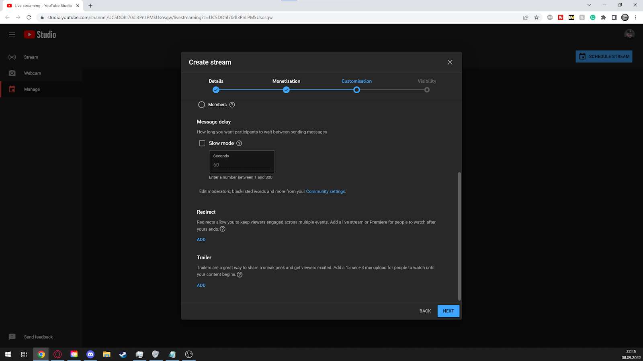Share this page from the address bar
Viewport: 643px width, 361px height.
click(x=526, y=17)
